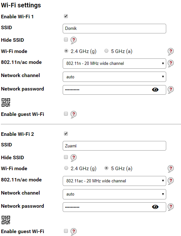Viewport: 181px width, 236px height.
Task: Select 2.4 GHz (g) for Wi-Fi 2
Action: 66,168
